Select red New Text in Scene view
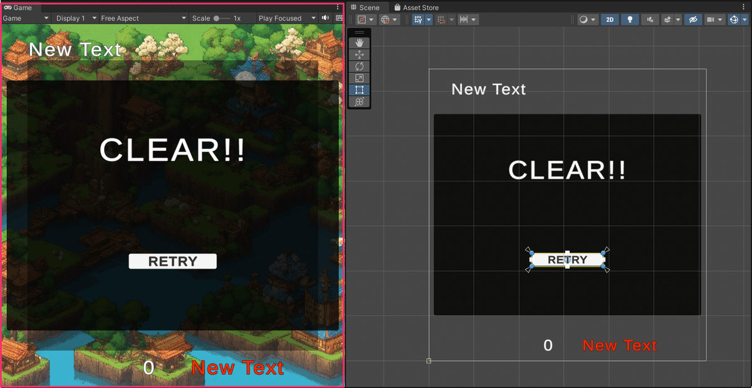The width and height of the screenshot is (752, 388). (x=620, y=345)
